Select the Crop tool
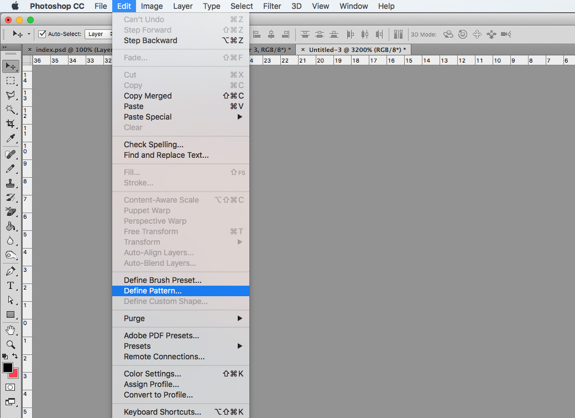This screenshot has height=418, width=575. [x=11, y=124]
